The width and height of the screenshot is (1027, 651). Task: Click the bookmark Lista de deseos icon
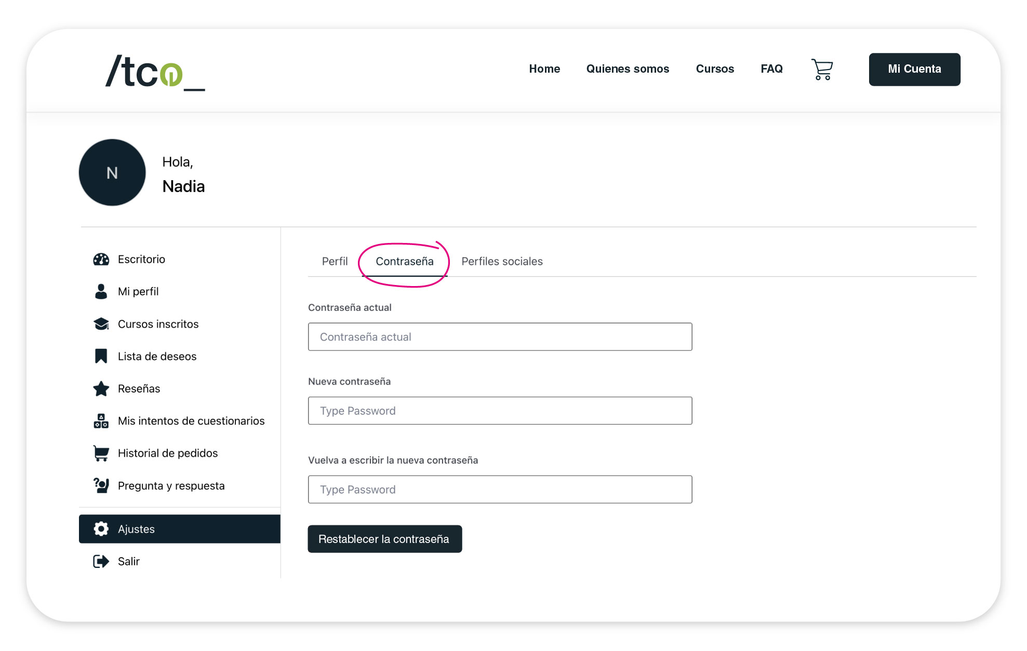101,356
